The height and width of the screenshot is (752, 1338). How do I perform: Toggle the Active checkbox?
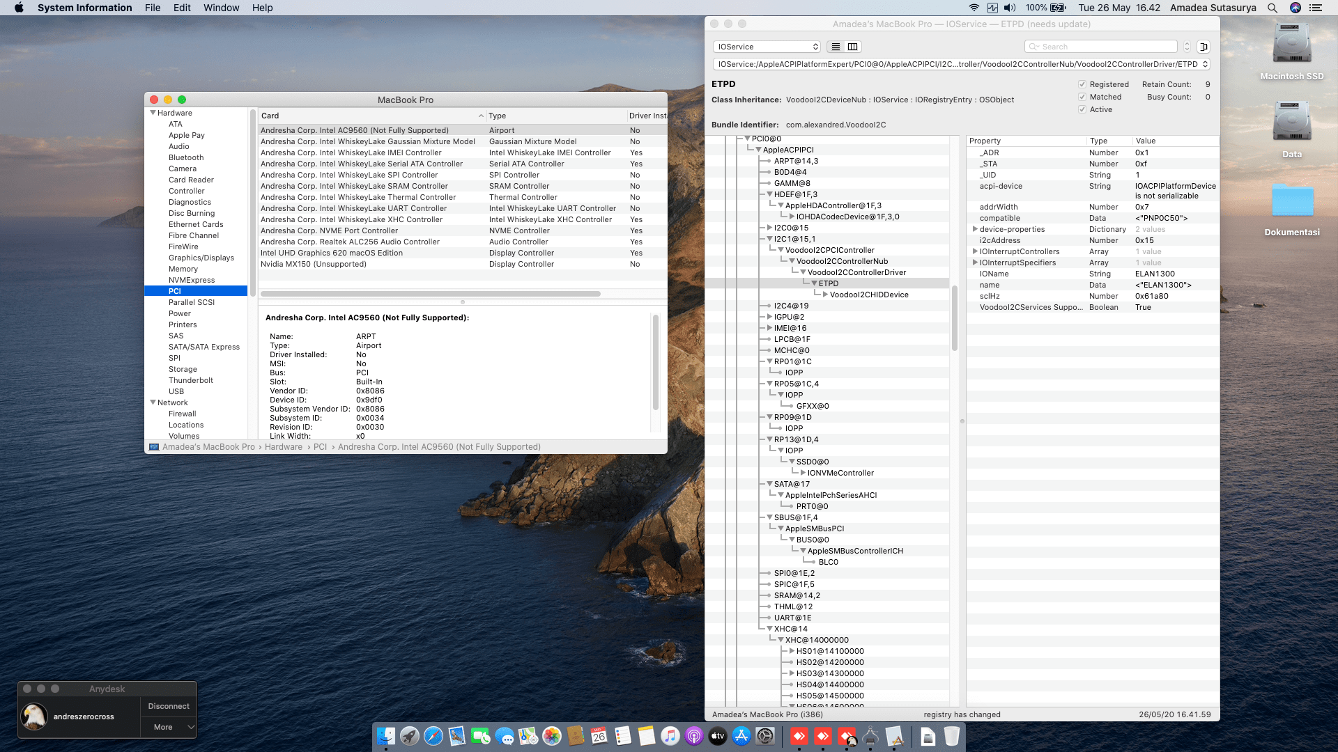tap(1082, 109)
